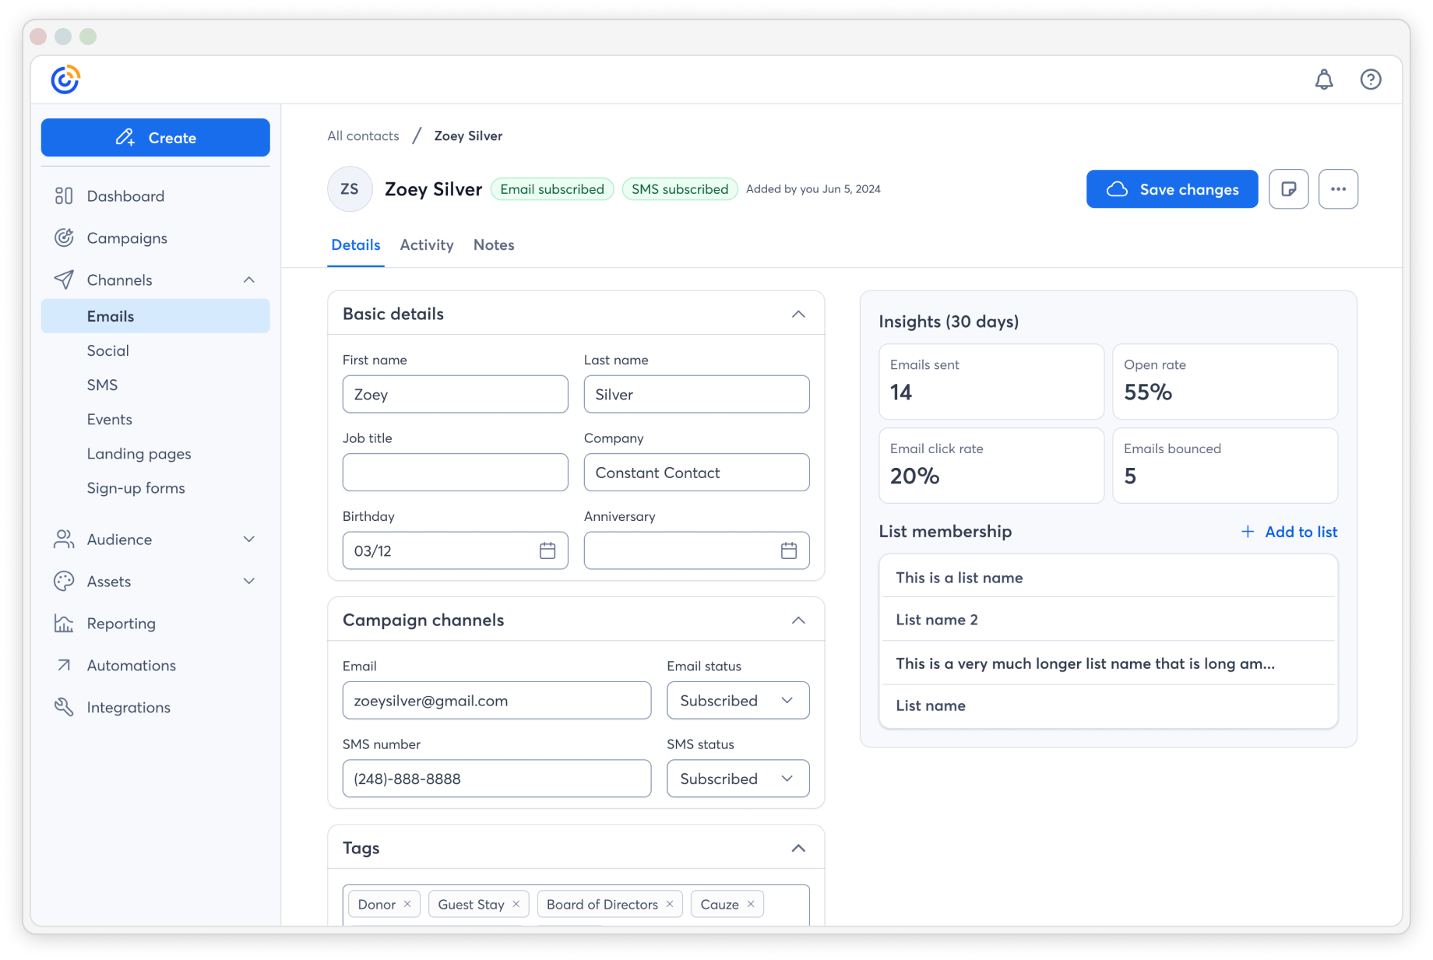Switch to the Notes tab
Viewport: 1433px width, 960px height.
(x=494, y=244)
